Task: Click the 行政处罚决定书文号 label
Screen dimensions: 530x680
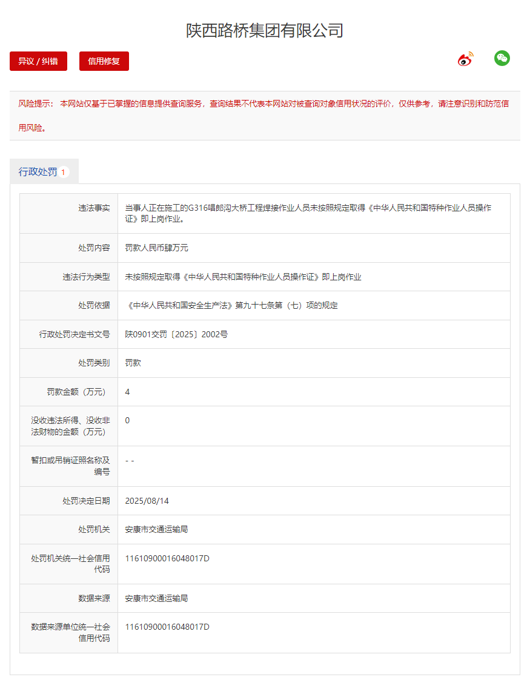Action: (x=75, y=334)
